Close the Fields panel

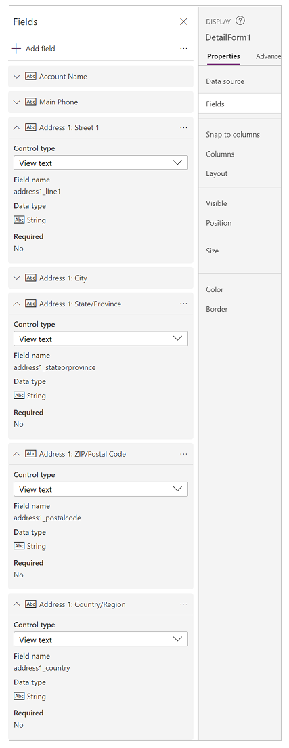(183, 22)
